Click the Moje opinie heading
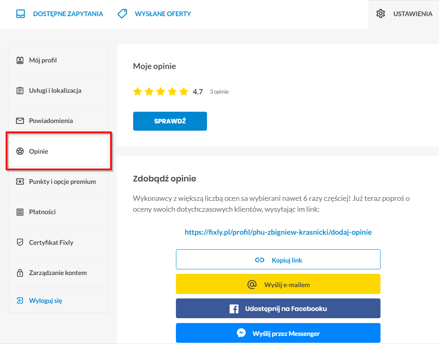This screenshot has height=344, width=439. click(x=154, y=66)
